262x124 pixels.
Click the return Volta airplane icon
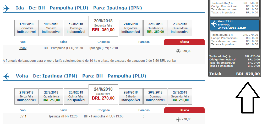[x=6, y=76]
